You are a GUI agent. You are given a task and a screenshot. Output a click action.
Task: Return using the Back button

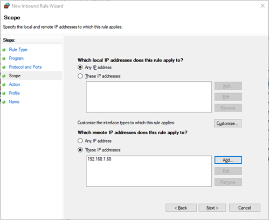tap(181, 208)
